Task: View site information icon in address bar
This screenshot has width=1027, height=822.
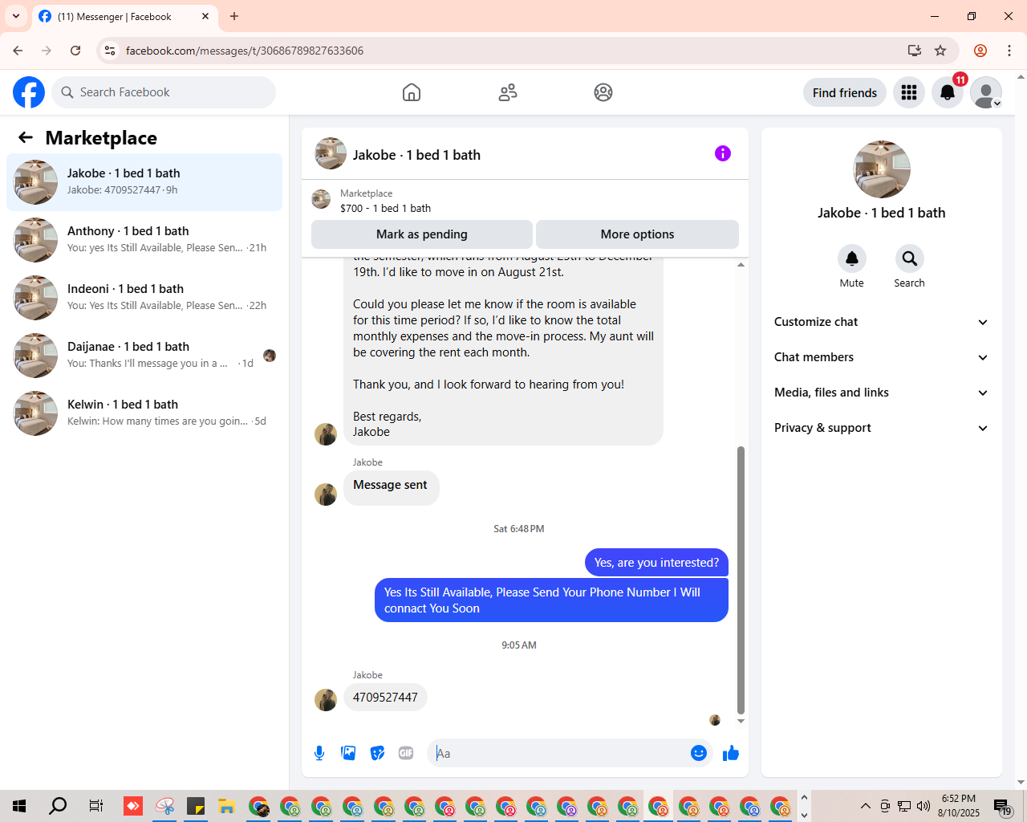Action: (111, 51)
